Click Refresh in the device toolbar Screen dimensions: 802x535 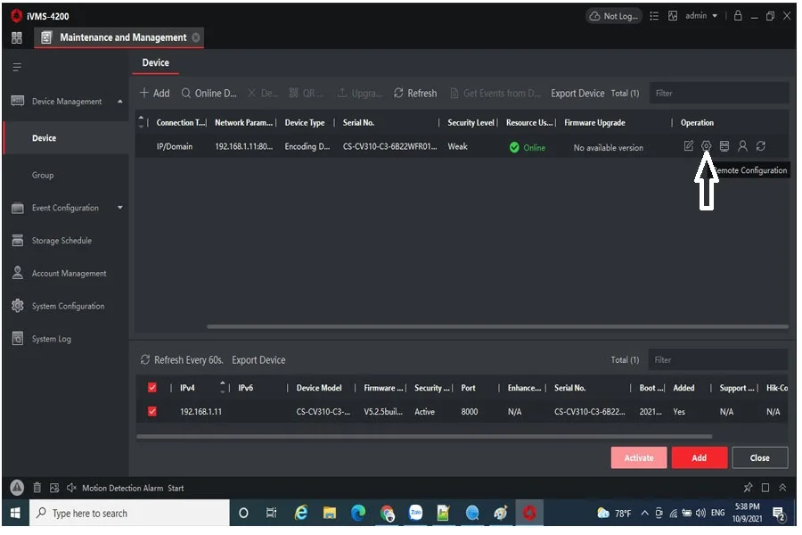tap(415, 93)
